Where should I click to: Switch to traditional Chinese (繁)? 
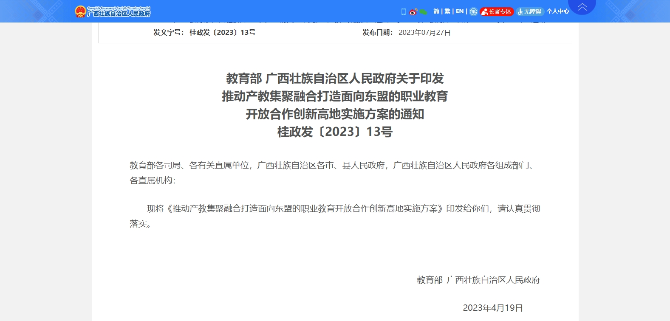pyautogui.click(x=447, y=11)
